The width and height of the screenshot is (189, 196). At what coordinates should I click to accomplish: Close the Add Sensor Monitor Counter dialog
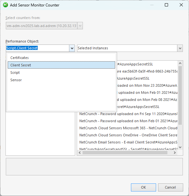click(181, 5)
